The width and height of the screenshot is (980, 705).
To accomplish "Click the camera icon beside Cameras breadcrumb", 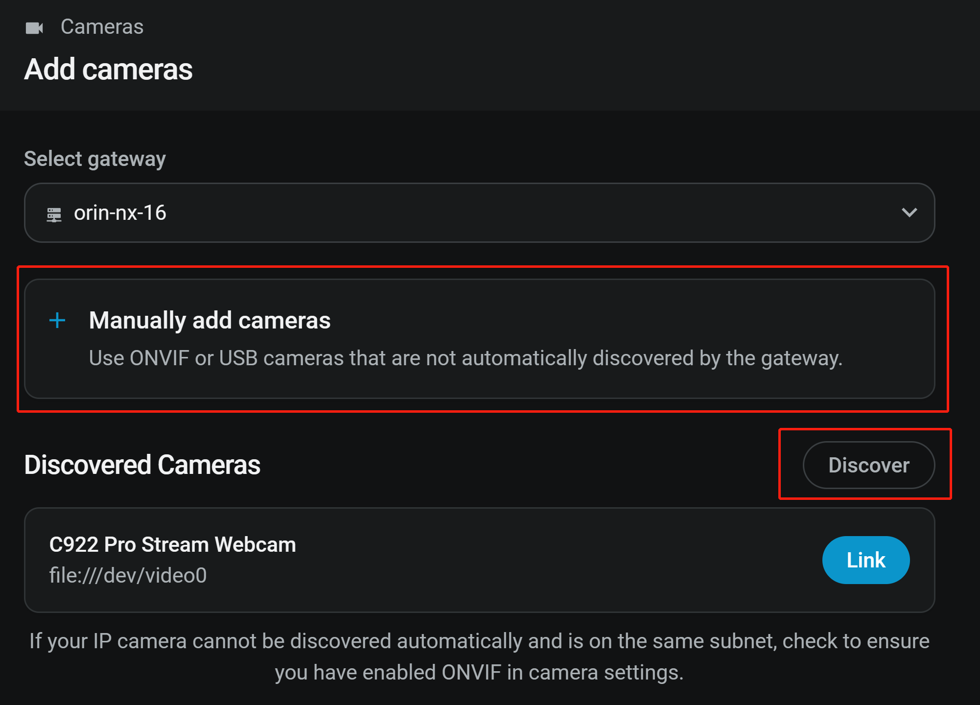I will (34, 28).
